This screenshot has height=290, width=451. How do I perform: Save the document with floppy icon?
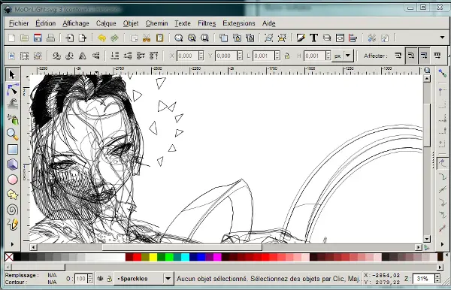pos(38,38)
